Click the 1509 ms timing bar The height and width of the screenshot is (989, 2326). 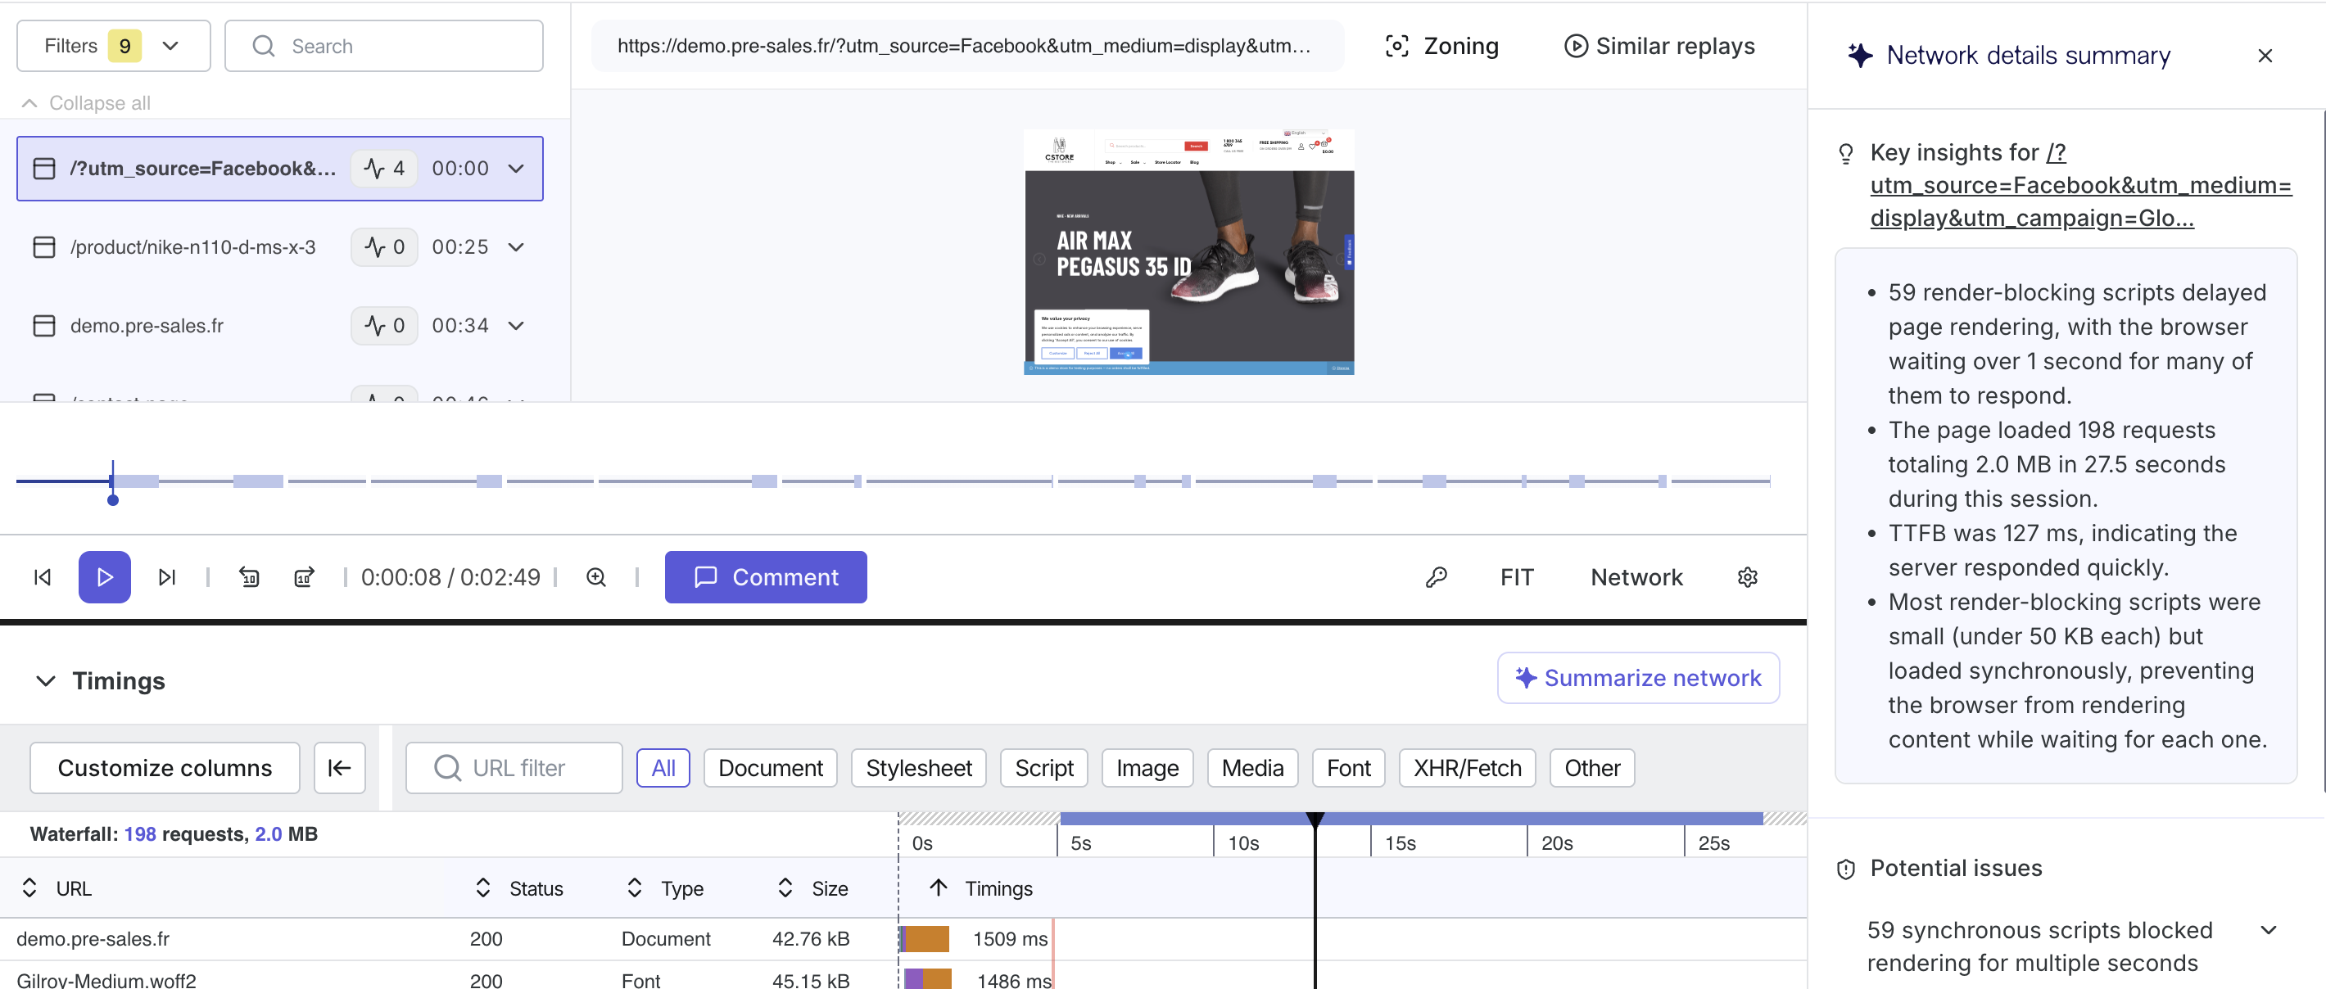point(926,939)
